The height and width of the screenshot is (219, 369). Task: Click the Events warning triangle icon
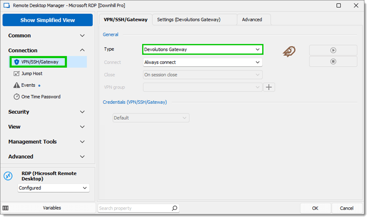pos(16,85)
